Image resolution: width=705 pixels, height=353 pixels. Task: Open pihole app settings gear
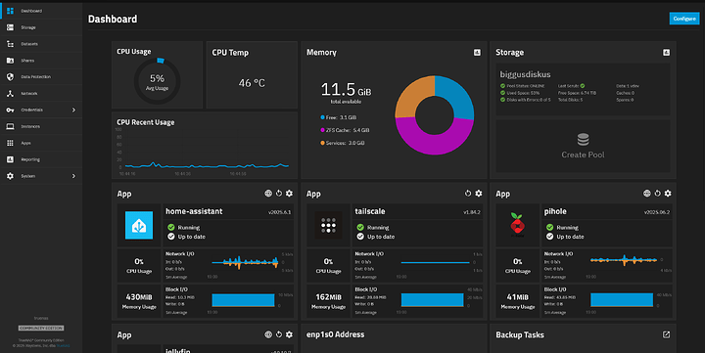click(x=668, y=193)
